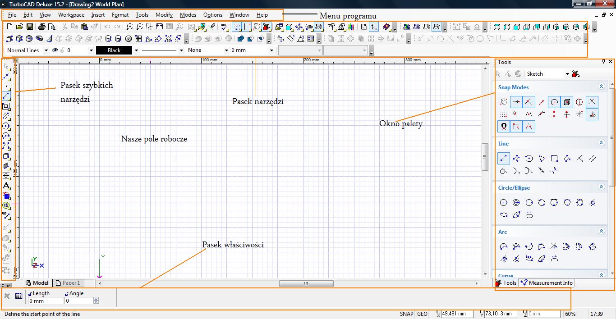Click the Print icon in the toolbar
Screen dimensions: 616x319
pos(42,27)
